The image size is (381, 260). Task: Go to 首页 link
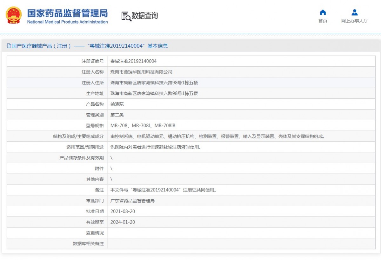[323, 21]
